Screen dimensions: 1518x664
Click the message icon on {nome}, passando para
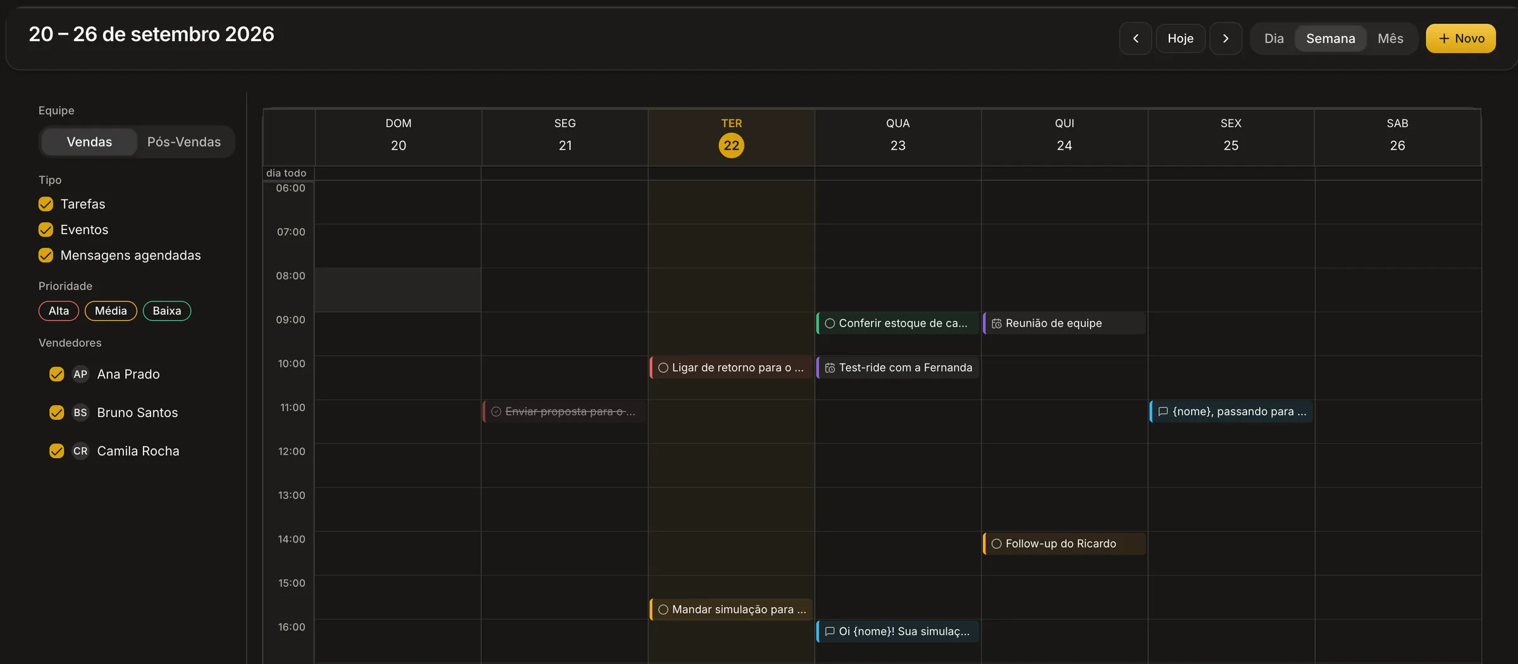1163,412
